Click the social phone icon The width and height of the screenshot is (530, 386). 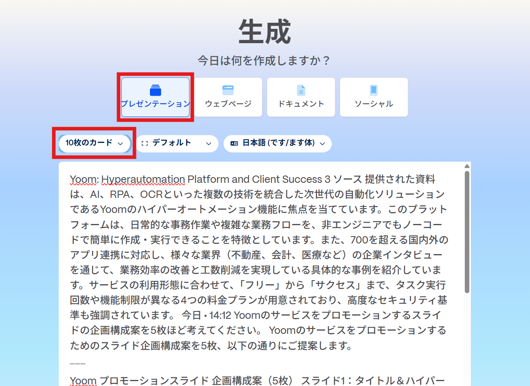[374, 90]
